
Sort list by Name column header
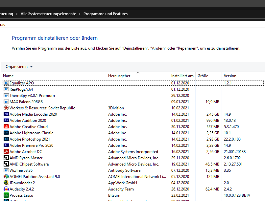click(x=8, y=76)
